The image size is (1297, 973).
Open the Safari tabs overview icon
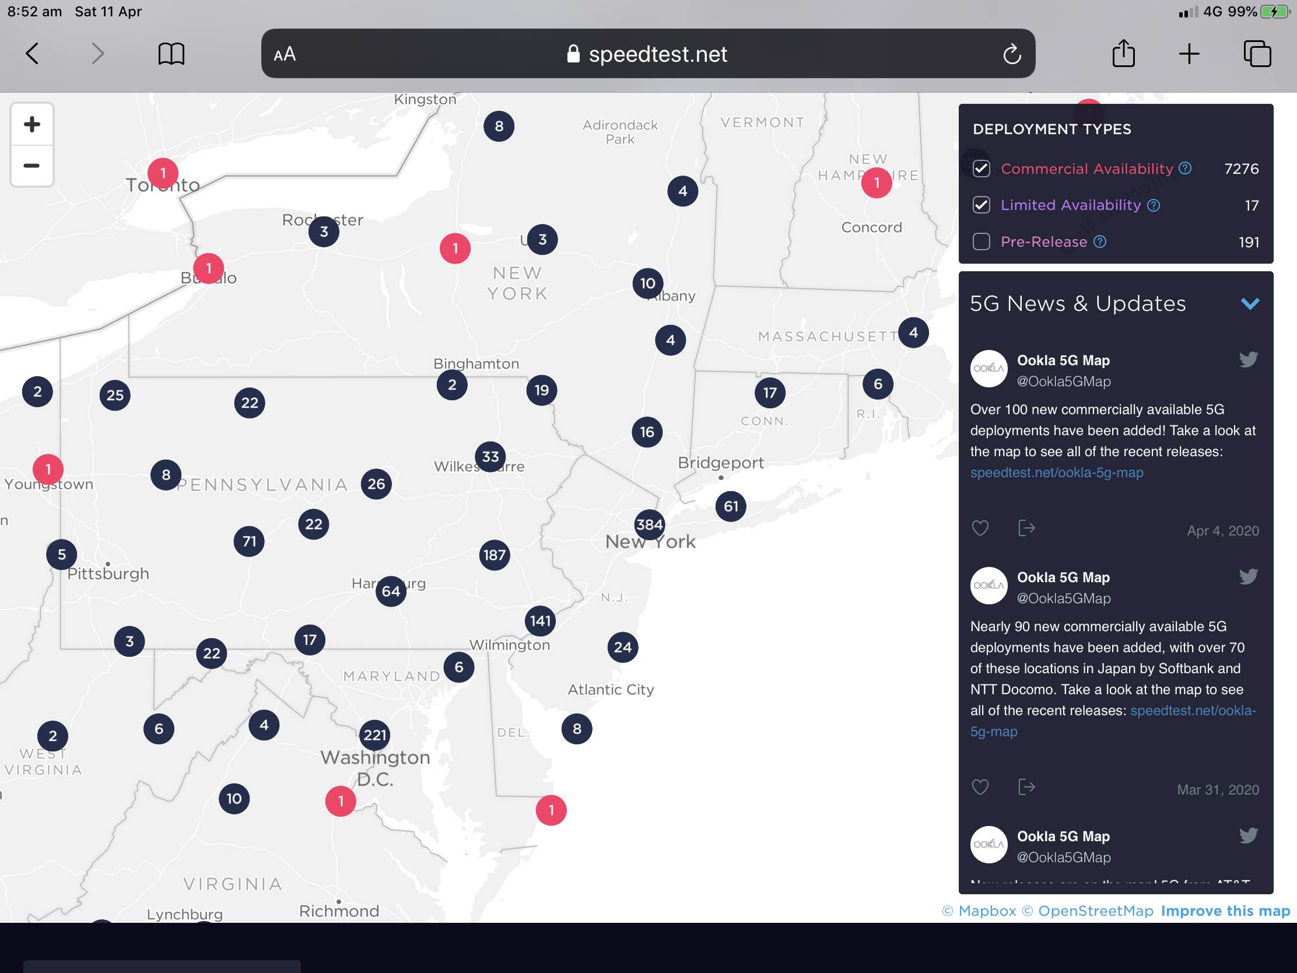click(1257, 54)
